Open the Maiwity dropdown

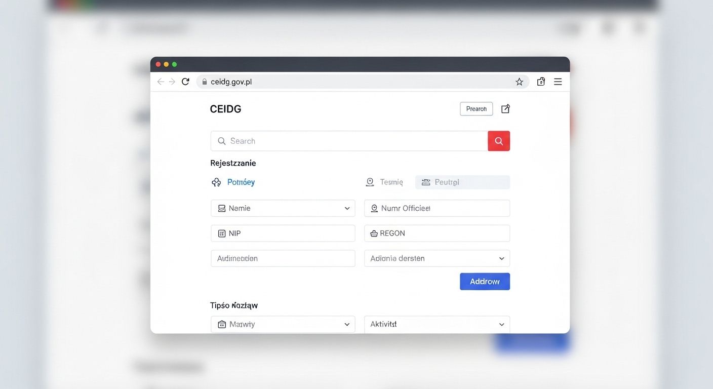coord(283,324)
